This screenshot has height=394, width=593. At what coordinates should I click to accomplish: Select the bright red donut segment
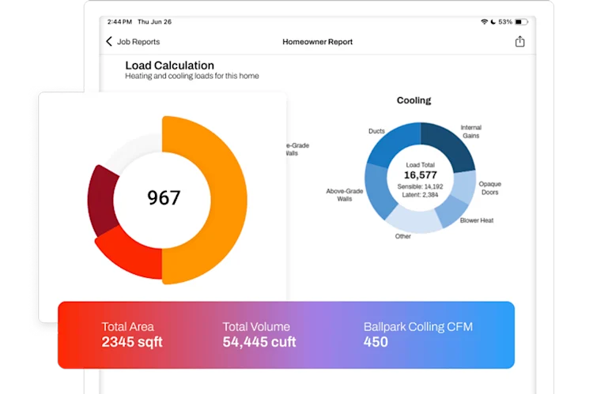[x=132, y=255]
